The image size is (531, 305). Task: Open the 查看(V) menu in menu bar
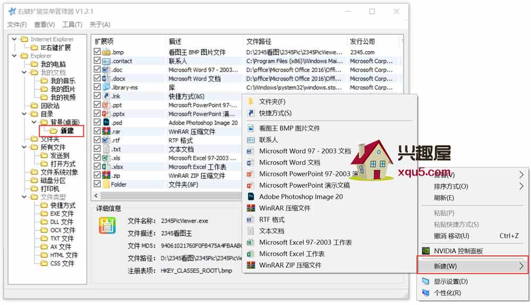tap(45, 25)
